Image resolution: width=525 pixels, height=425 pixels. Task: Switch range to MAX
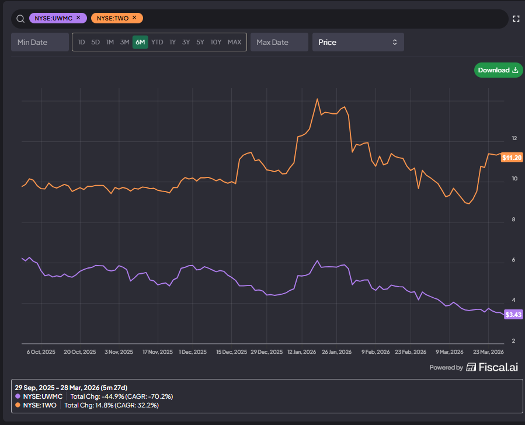(234, 42)
